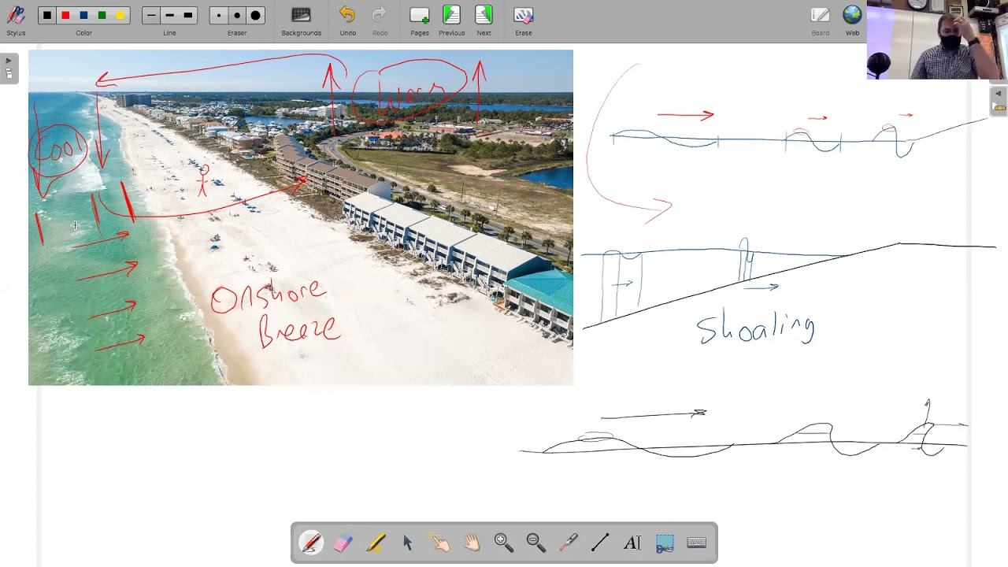Select the yellow highlighter tool

376,543
